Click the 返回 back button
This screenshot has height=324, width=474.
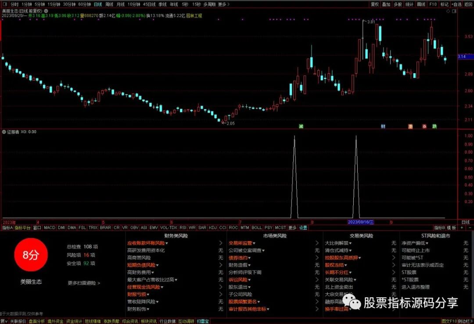(469, 4)
